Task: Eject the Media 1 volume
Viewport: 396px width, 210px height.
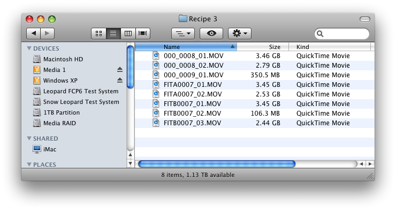Action: tap(120, 70)
